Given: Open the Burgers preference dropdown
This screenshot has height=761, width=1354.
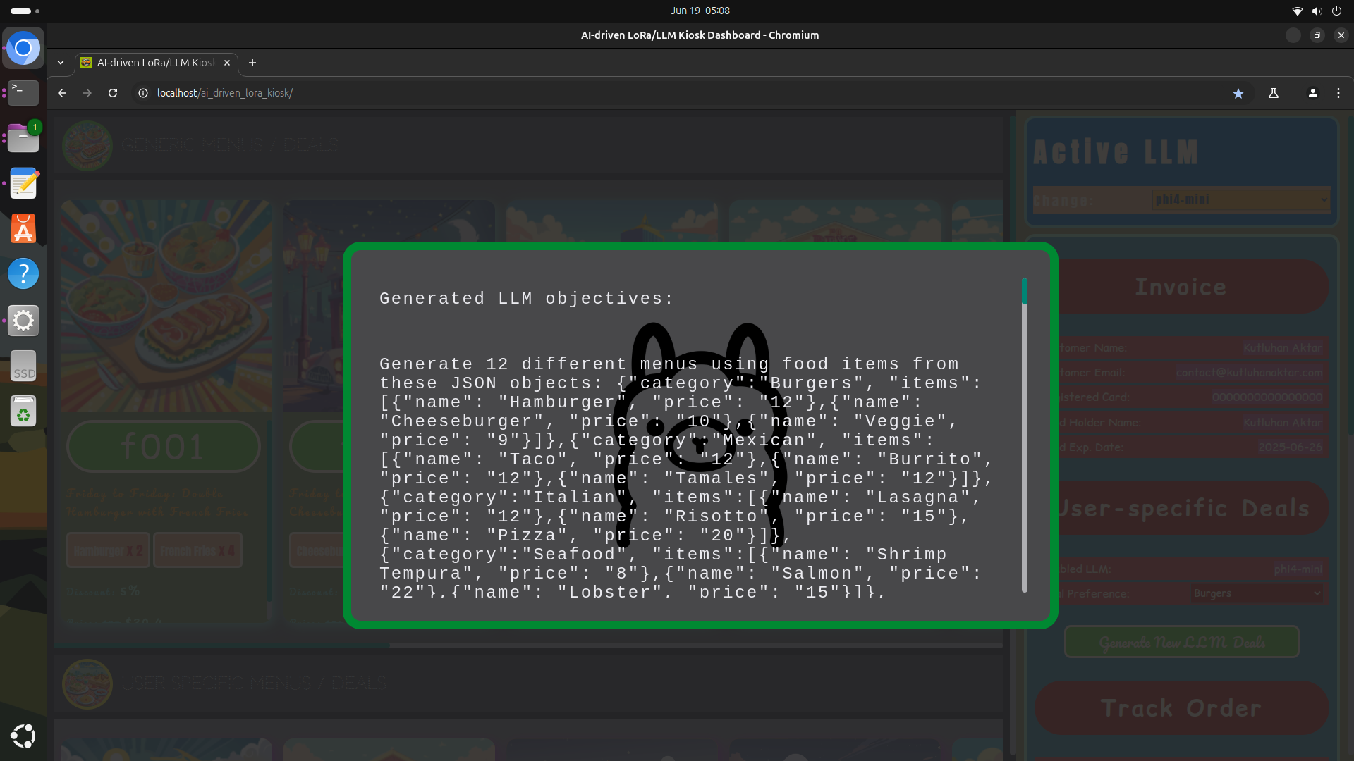Looking at the screenshot, I should (x=1257, y=593).
